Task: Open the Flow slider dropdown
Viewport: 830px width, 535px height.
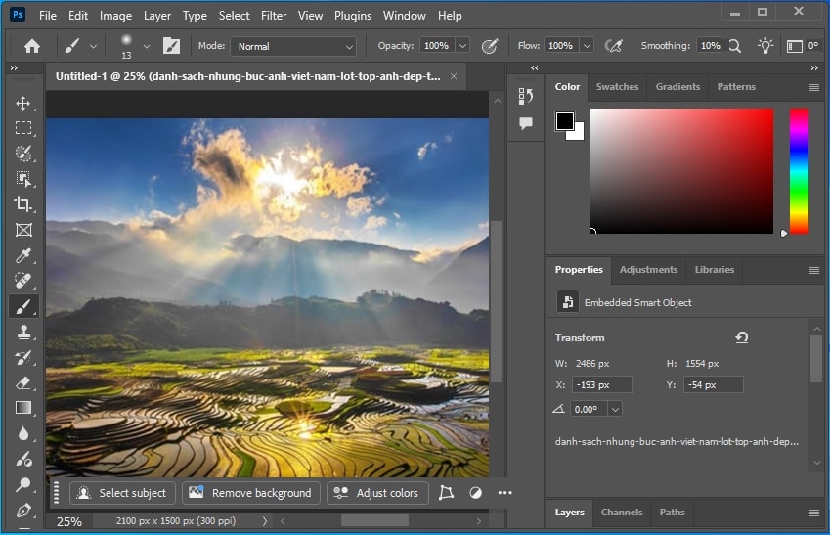Action: (x=587, y=46)
